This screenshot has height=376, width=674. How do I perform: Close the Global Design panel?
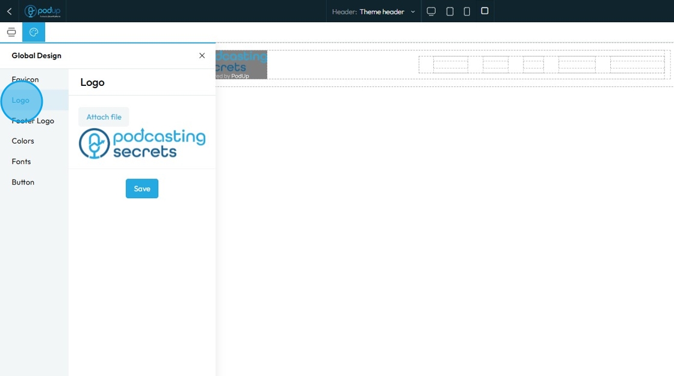coord(202,55)
